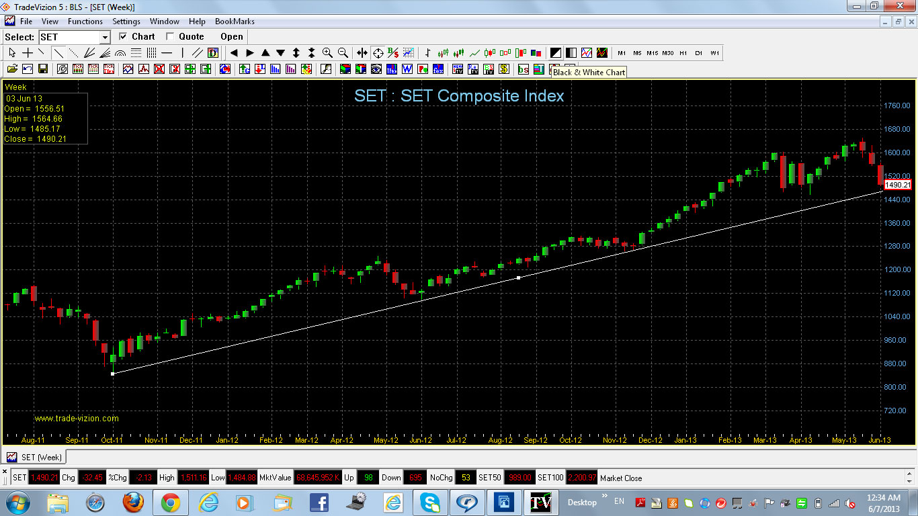This screenshot has height=516, width=918.
Task: Select the arrow pointer tool
Action: coord(12,52)
